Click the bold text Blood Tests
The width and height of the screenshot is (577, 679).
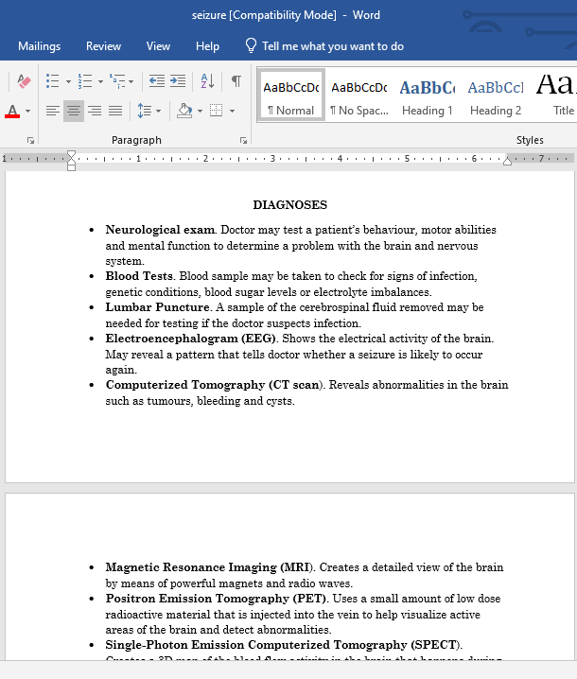[x=139, y=276]
